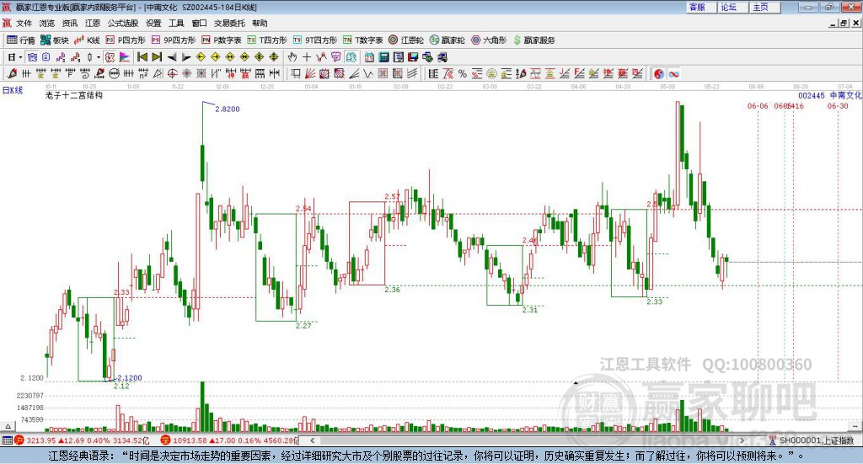863x464 pixels.
Task: Switch to the K线 candlestick view
Action: (87, 40)
